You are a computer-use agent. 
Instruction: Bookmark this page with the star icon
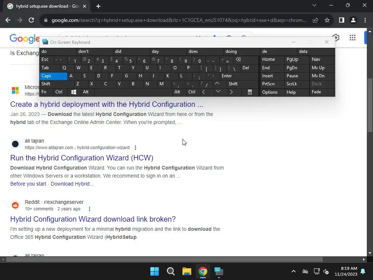pyautogui.click(x=327, y=20)
